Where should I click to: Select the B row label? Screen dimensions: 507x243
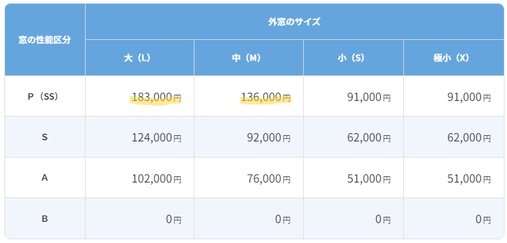(45, 219)
